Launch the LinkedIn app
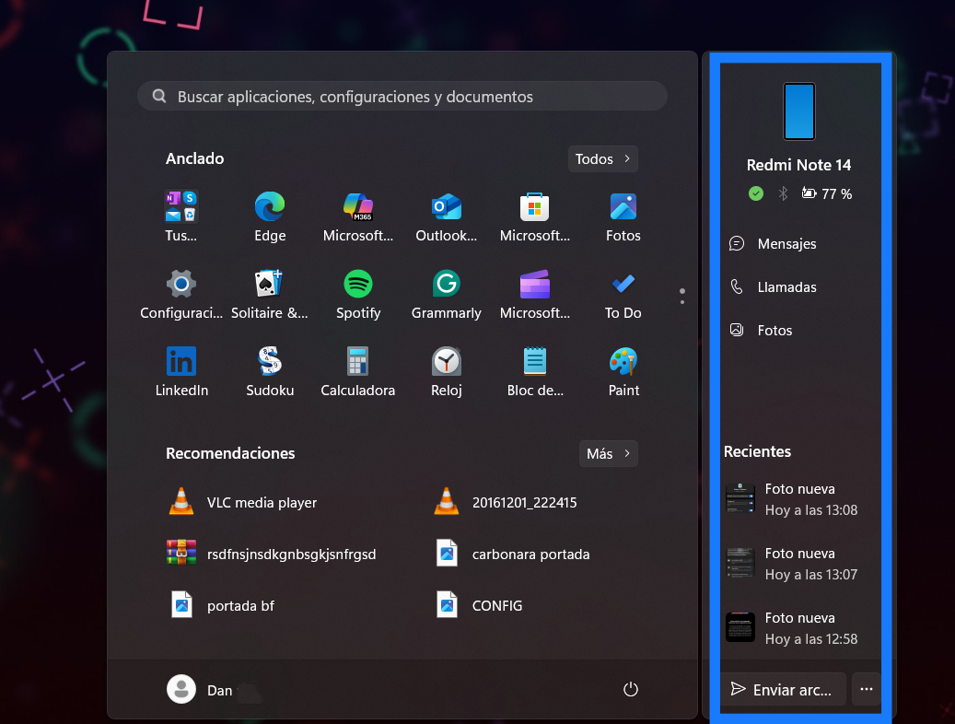This screenshot has width=955, height=724. click(181, 372)
